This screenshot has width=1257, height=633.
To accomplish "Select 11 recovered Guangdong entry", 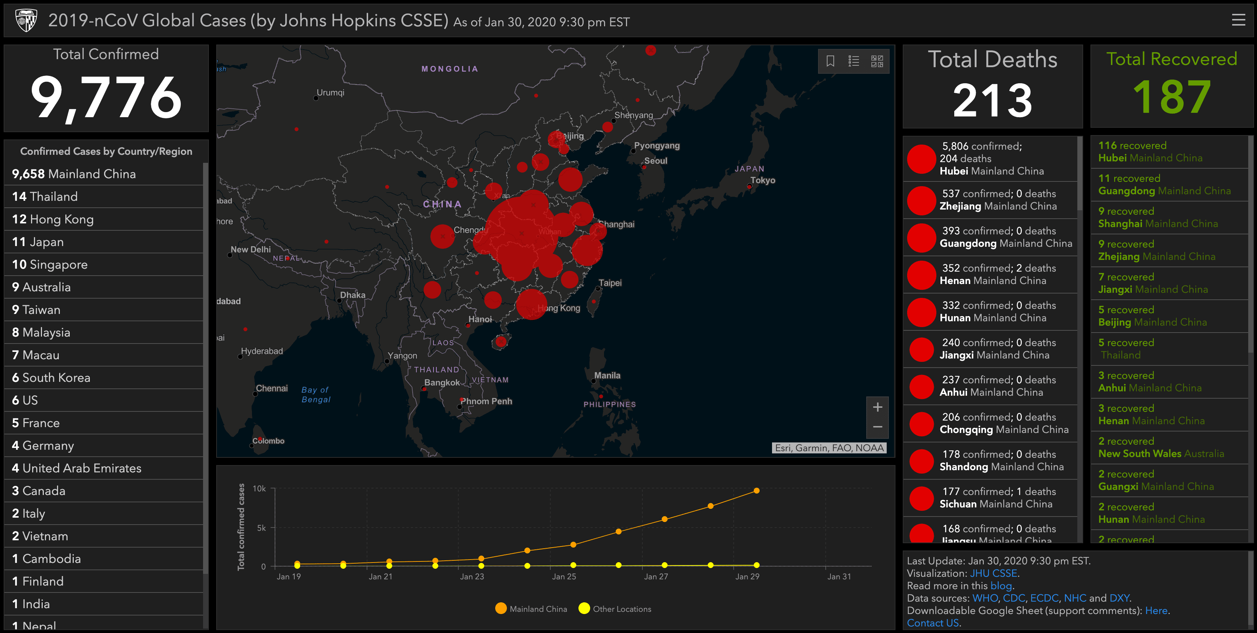I will (1170, 185).
